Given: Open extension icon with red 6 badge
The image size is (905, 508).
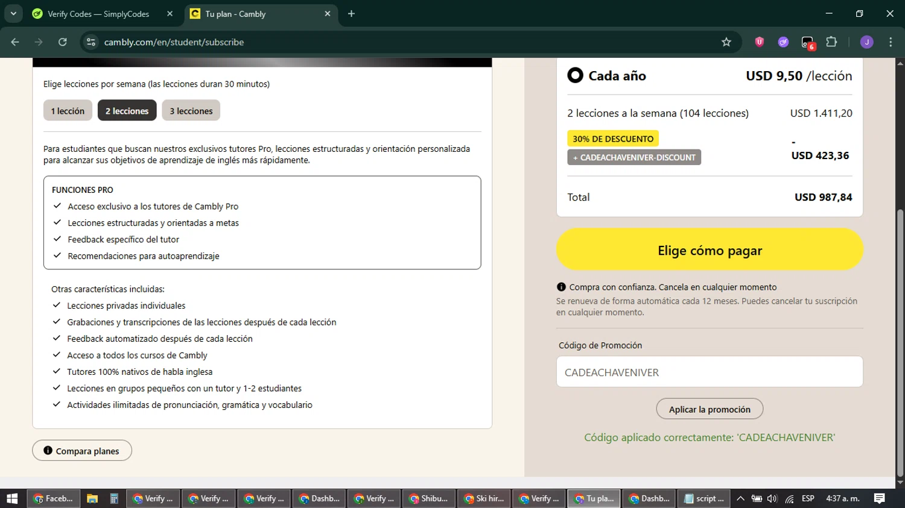Looking at the screenshot, I should [808, 43].
